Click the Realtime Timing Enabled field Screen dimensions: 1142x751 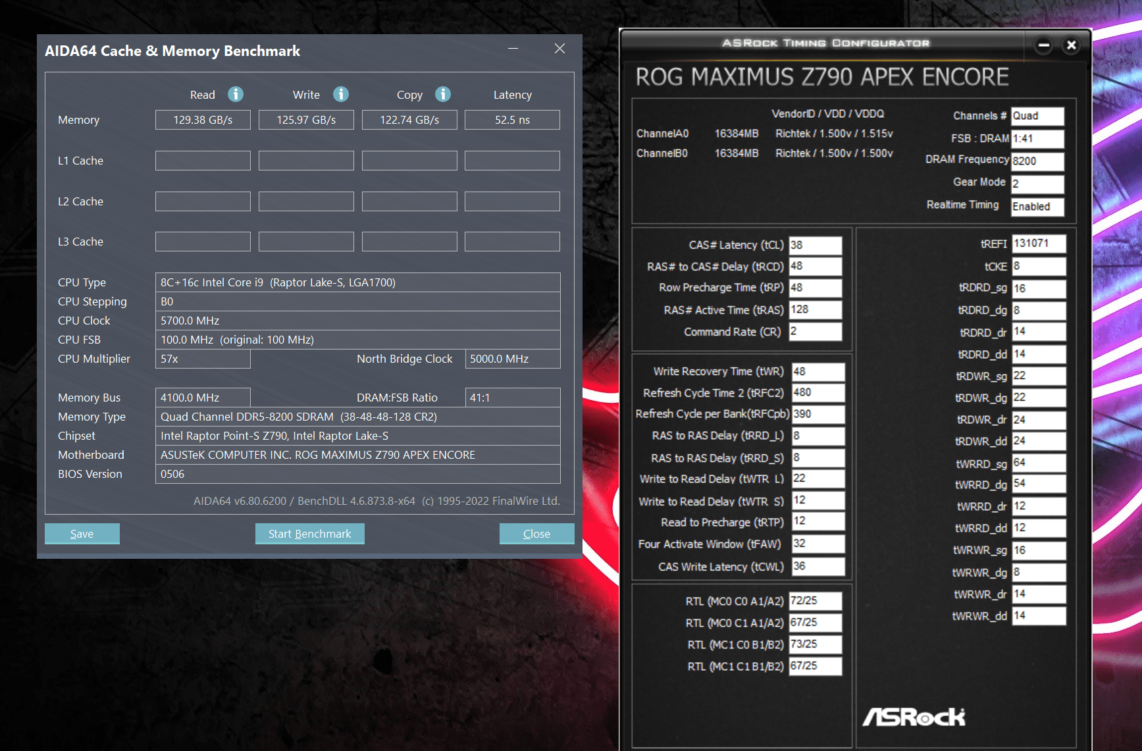click(x=1037, y=207)
